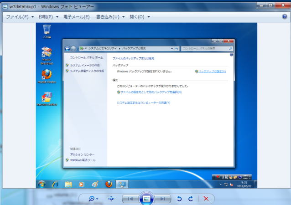Click the active Control Panel taskbar button
This screenshot has height=205, width=291.
122,184
